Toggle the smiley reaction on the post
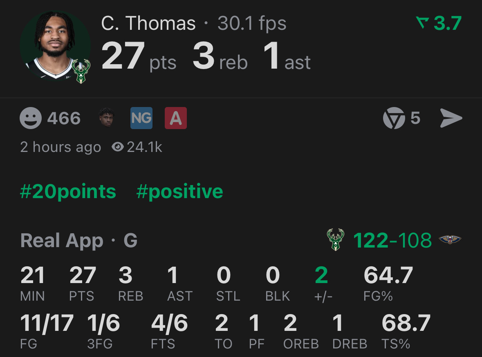Image resolution: width=482 pixels, height=357 pixels. click(31, 118)
